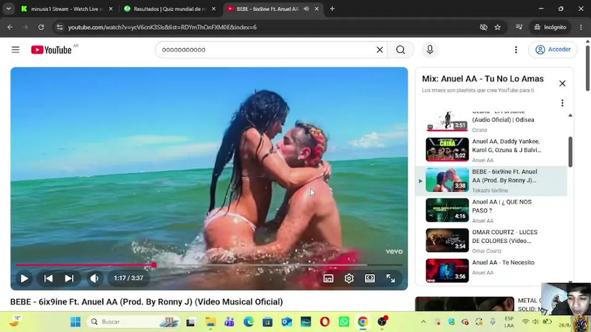Play the China video by Anuel AA
Image resolution: width=591 pixels, height=332 pixels.
click(492, 150)
